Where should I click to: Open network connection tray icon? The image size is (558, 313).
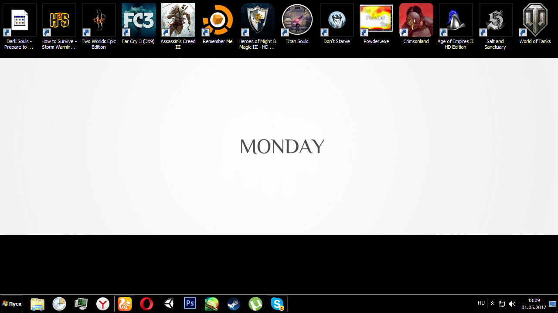coord(502,304)
